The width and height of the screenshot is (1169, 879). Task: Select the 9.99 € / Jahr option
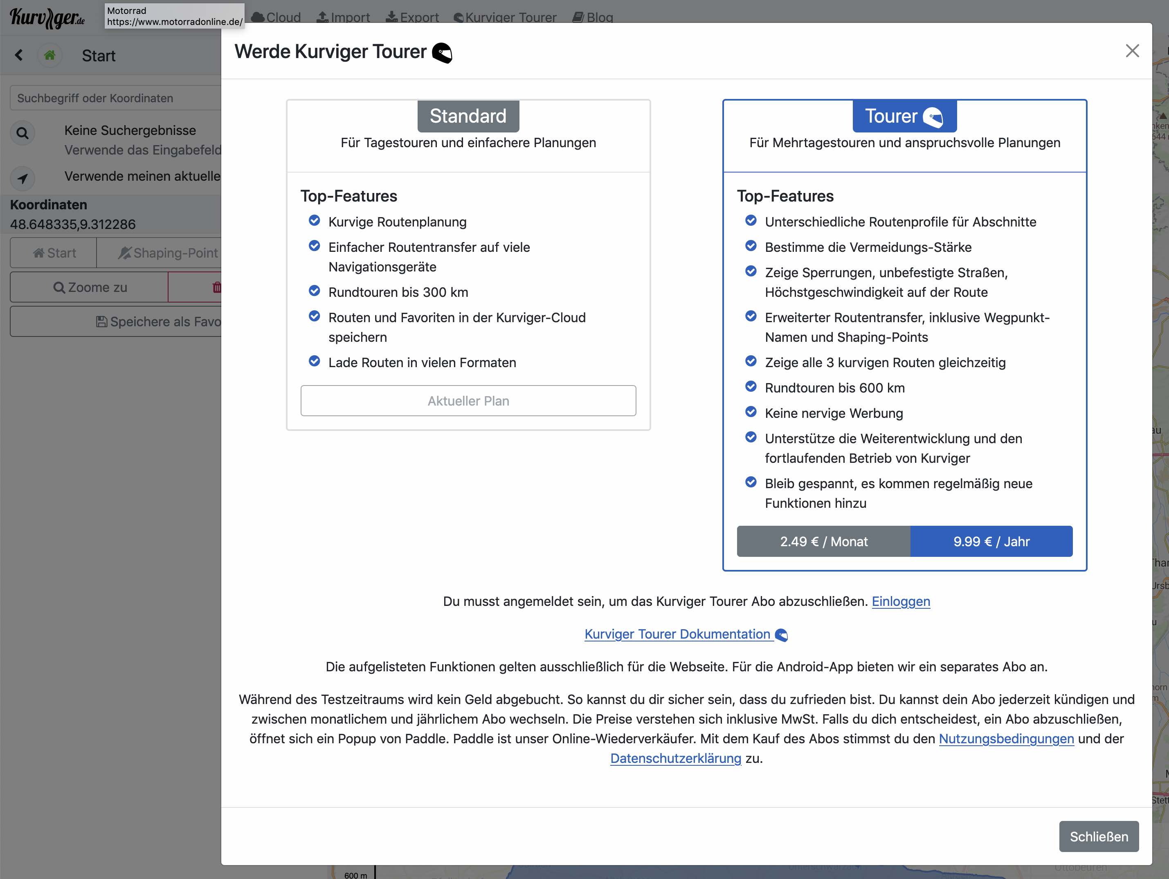pyautogui.click(x=991, y=541)
